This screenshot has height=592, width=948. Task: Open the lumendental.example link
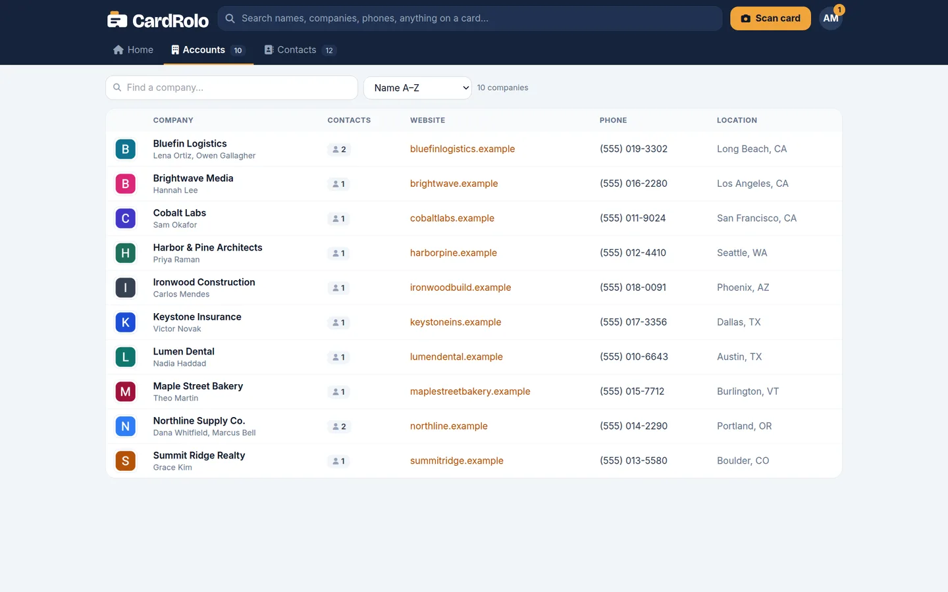click(456, 357)
